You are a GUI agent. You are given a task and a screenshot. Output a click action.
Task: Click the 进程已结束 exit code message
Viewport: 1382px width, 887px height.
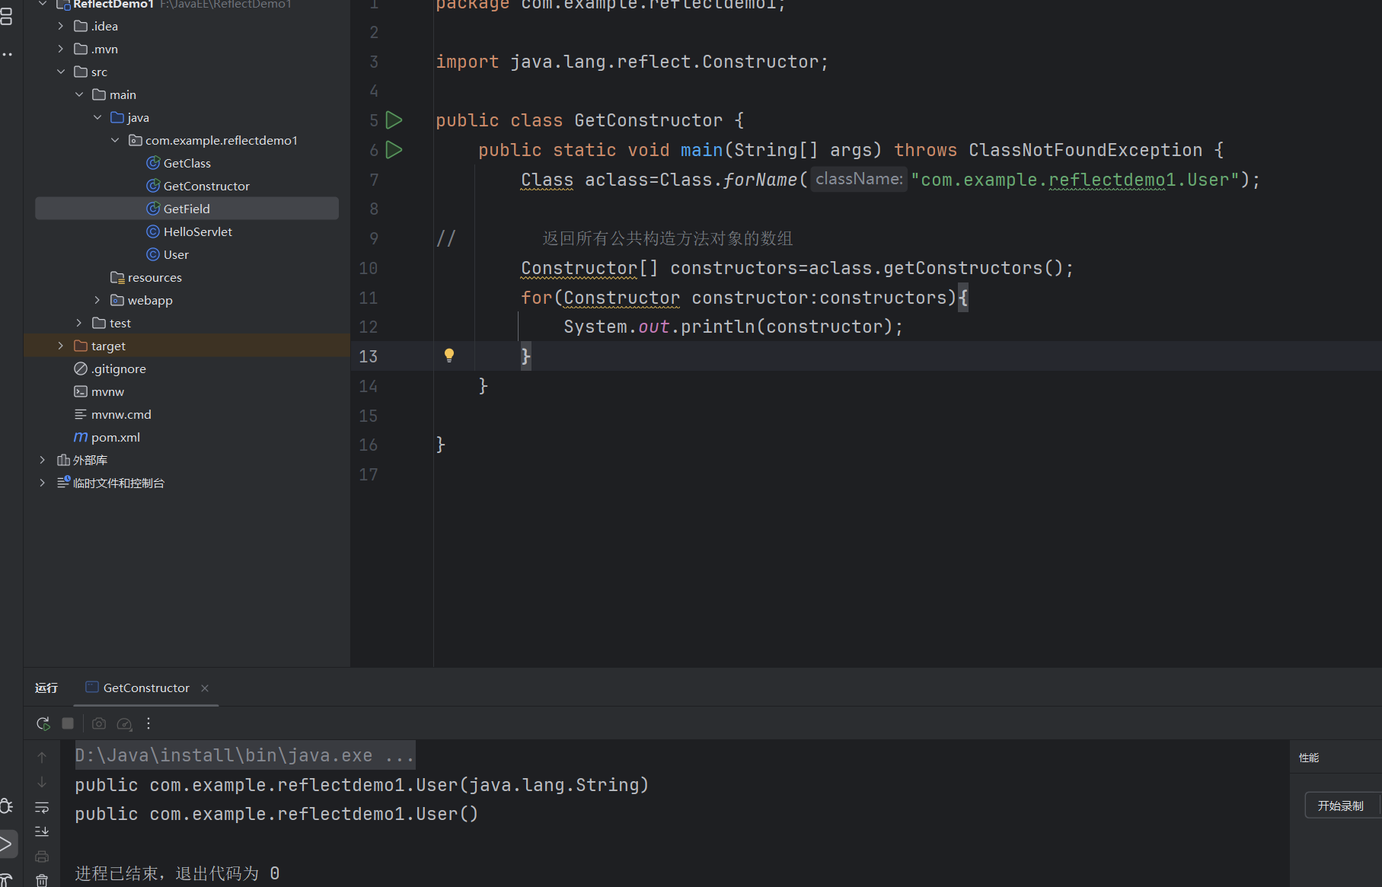point(177,873)
